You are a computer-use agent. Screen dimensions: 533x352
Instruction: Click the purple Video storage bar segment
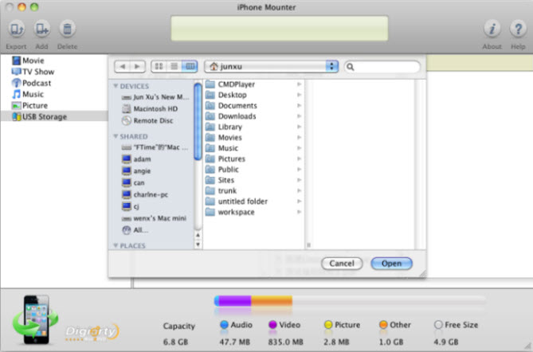(235, 300)
